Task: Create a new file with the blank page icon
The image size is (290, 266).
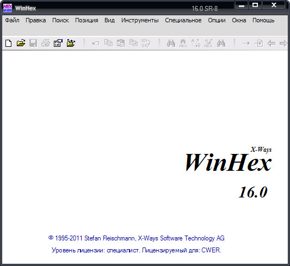Action: coord(8,44)
